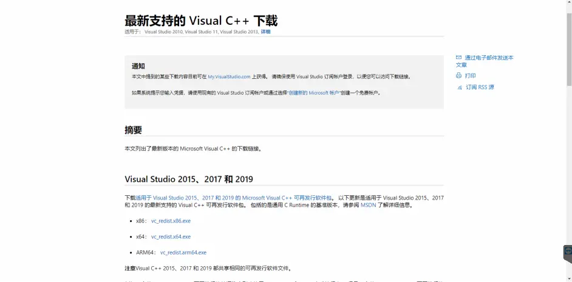Click 创建新的 Microsoft 帐户 link
This screenshot has width=572, height=282.
click(314, 93)
